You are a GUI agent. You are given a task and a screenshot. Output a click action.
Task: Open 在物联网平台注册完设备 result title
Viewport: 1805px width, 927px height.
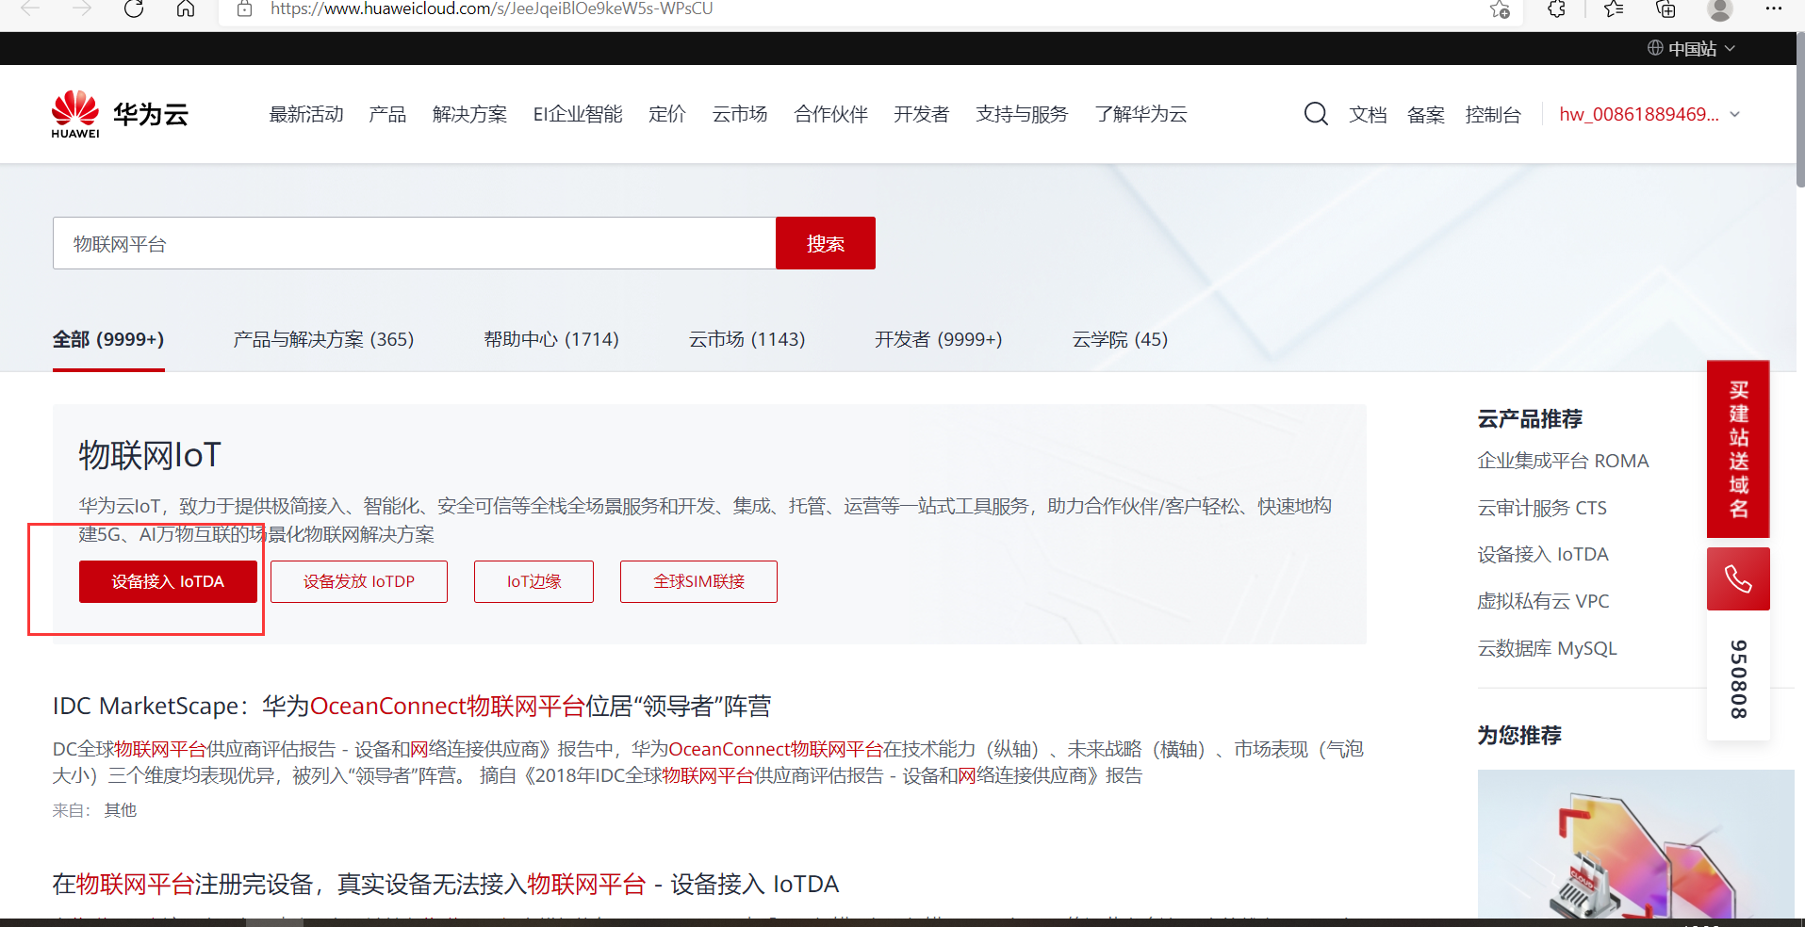point(446,884)
